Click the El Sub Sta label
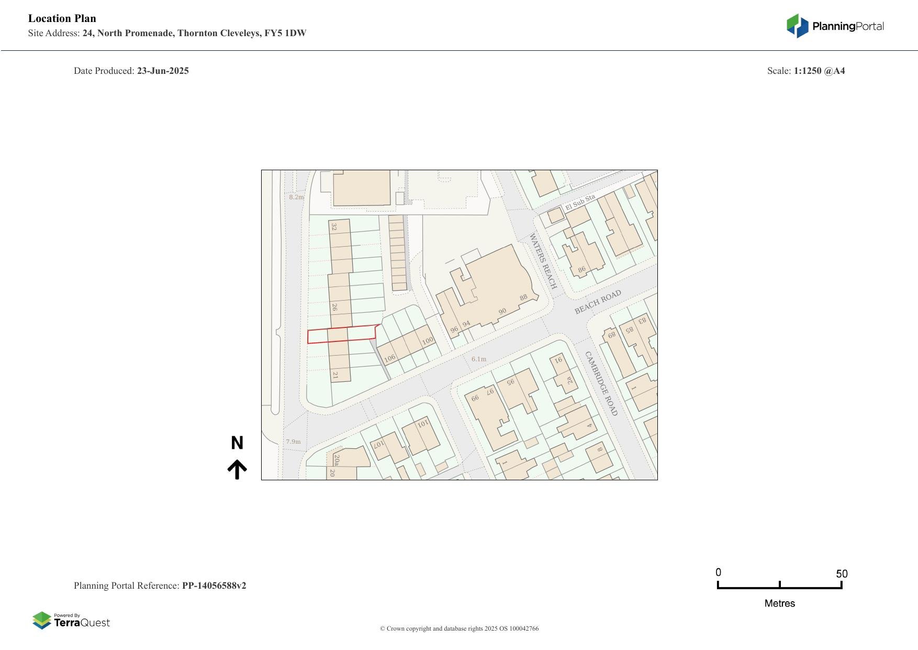The width and height of the screenshot is (918, 650). [580, 202]
